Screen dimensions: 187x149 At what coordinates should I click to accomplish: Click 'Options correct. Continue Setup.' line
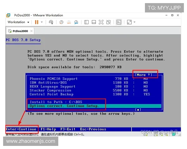click(64, 106)
